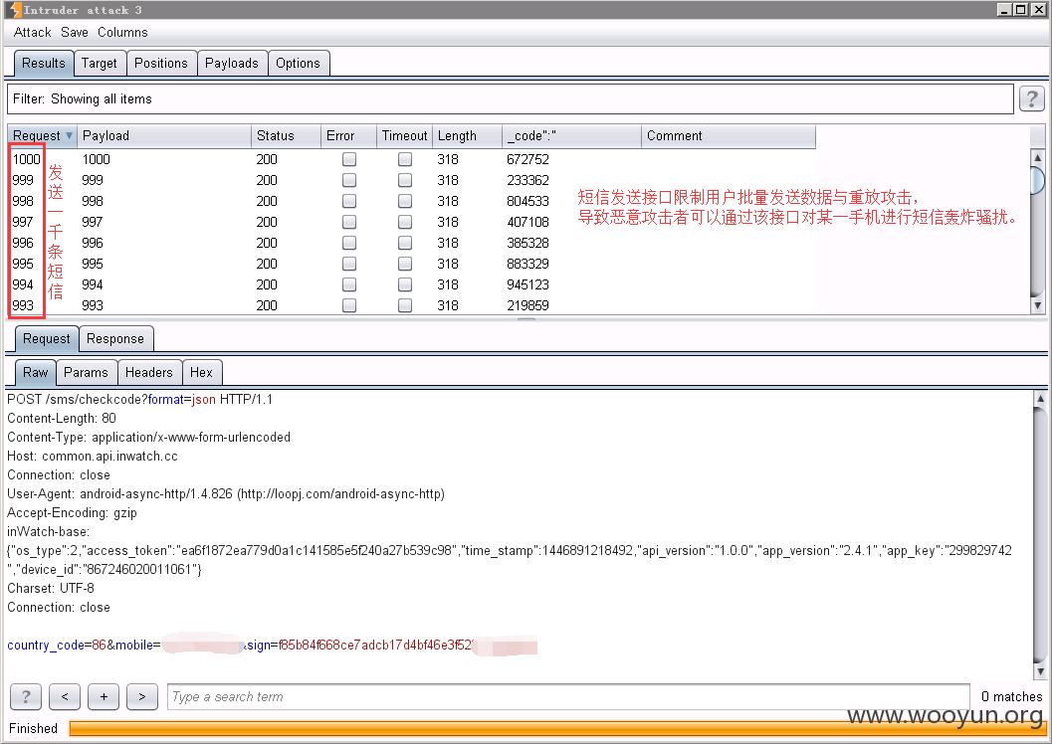This screenshot has height=744, width=1052.
Task: Switch to the Payloads tab
Action: point(232,63)
